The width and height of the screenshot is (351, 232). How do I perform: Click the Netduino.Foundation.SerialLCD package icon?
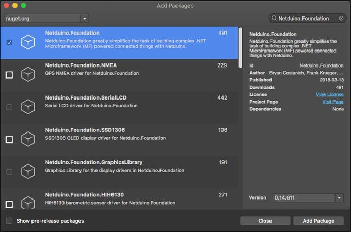(x=28, y=107)
